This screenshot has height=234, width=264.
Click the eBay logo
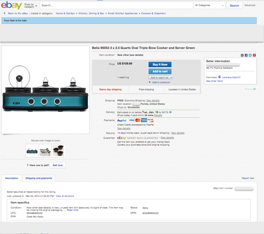[x=12, y=5]
